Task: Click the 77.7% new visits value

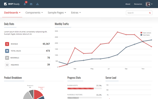Action: 99,86
